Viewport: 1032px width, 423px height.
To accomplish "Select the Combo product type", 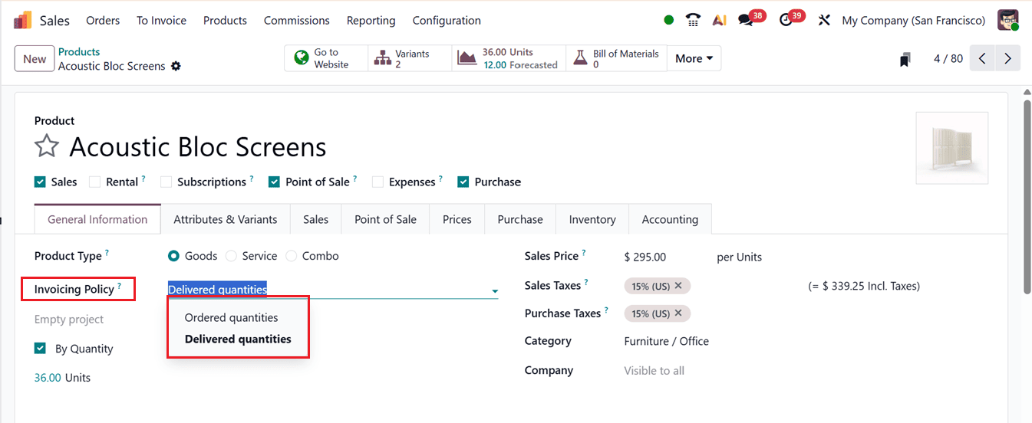I will [x=291, y=256].
